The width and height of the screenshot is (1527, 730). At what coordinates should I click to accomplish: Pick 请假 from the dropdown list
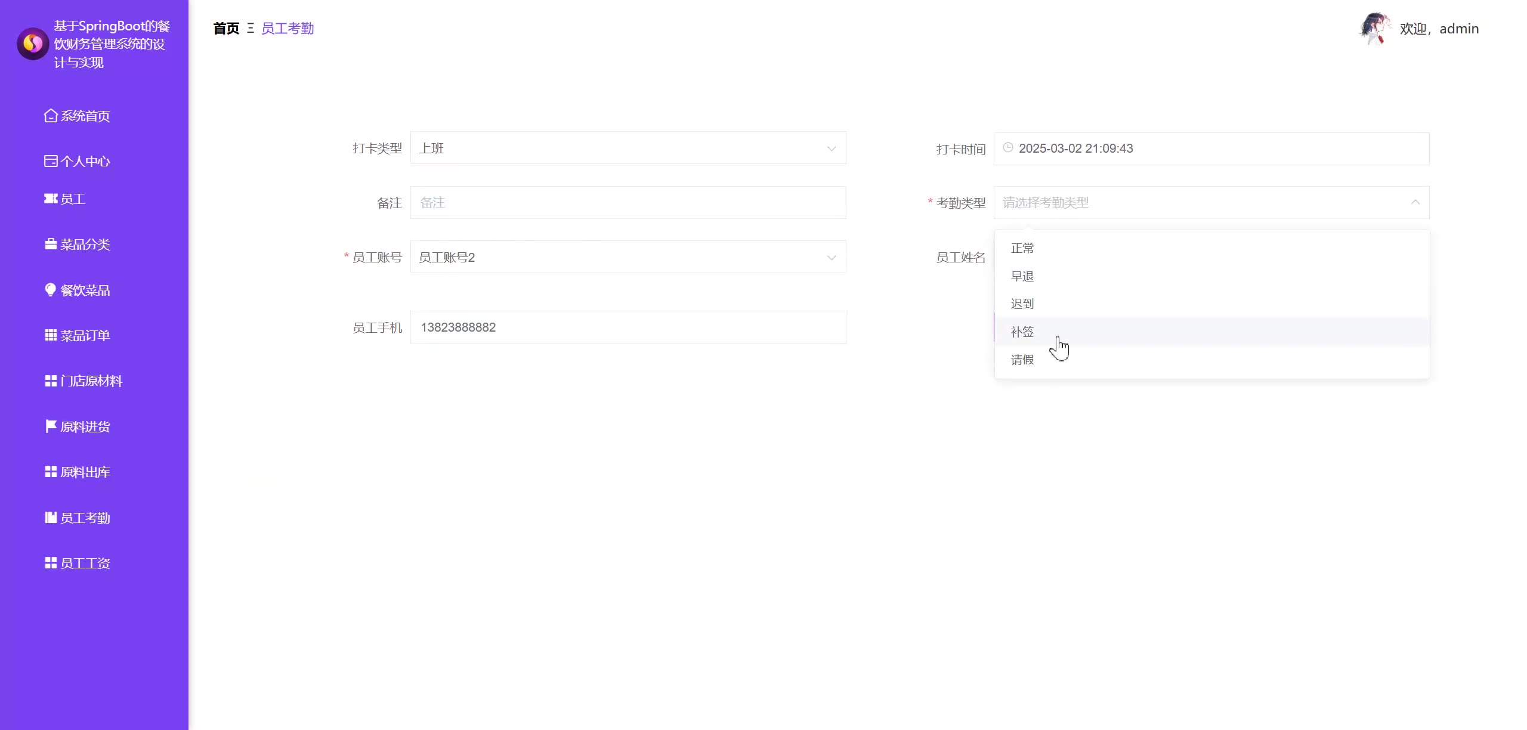[1022, 360]
